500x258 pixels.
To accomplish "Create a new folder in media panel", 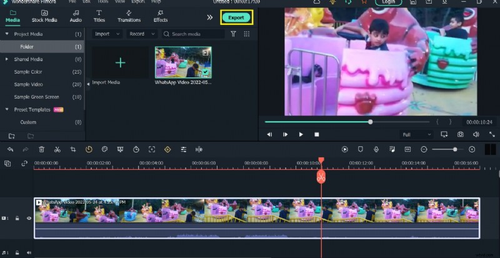I will pos(11,136).
